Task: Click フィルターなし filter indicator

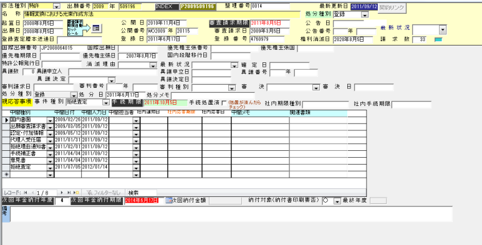Action: click(x=103, y=193)
